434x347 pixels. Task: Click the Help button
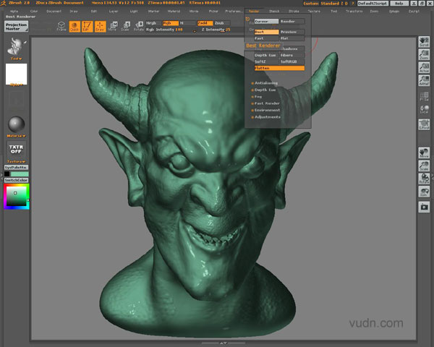[x=399, y=4]
